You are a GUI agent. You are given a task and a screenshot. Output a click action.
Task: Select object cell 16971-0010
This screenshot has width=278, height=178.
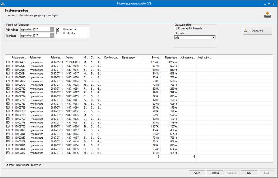click(x=72, y=66)
